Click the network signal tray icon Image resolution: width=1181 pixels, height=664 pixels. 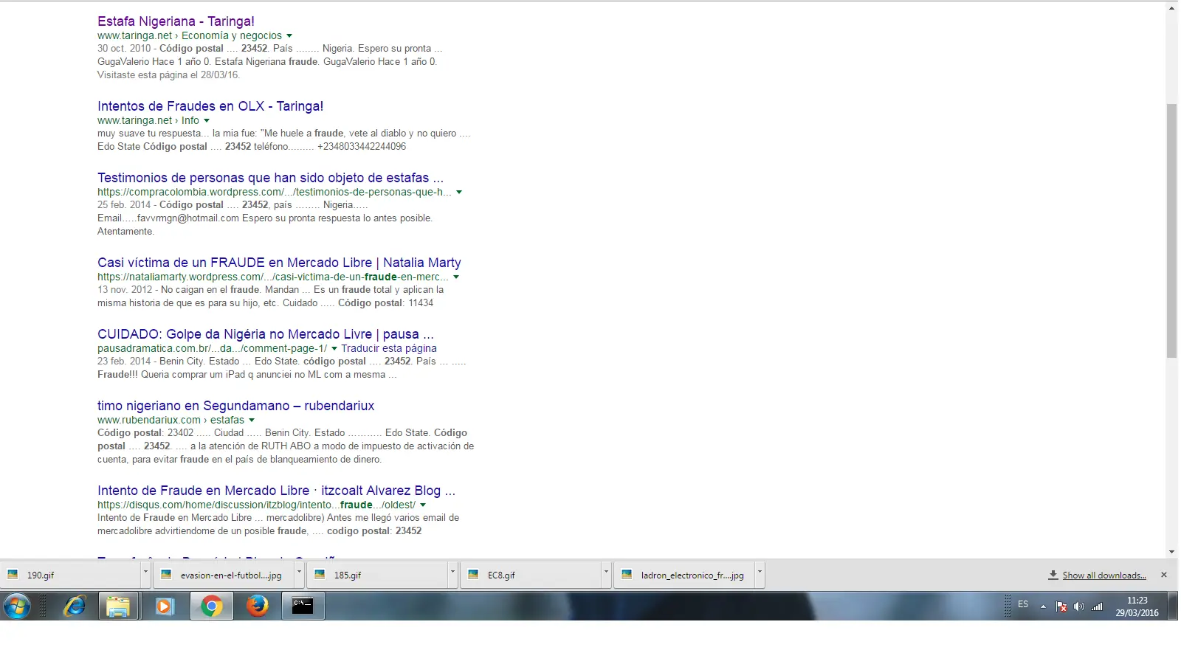[1098, 606]
